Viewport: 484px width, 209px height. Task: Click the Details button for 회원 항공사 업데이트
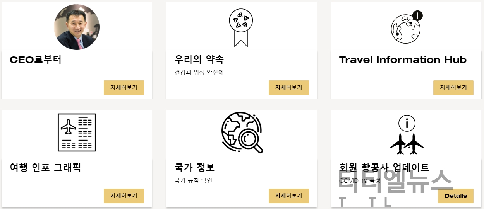pyautogui.click(x=456, y=196)
